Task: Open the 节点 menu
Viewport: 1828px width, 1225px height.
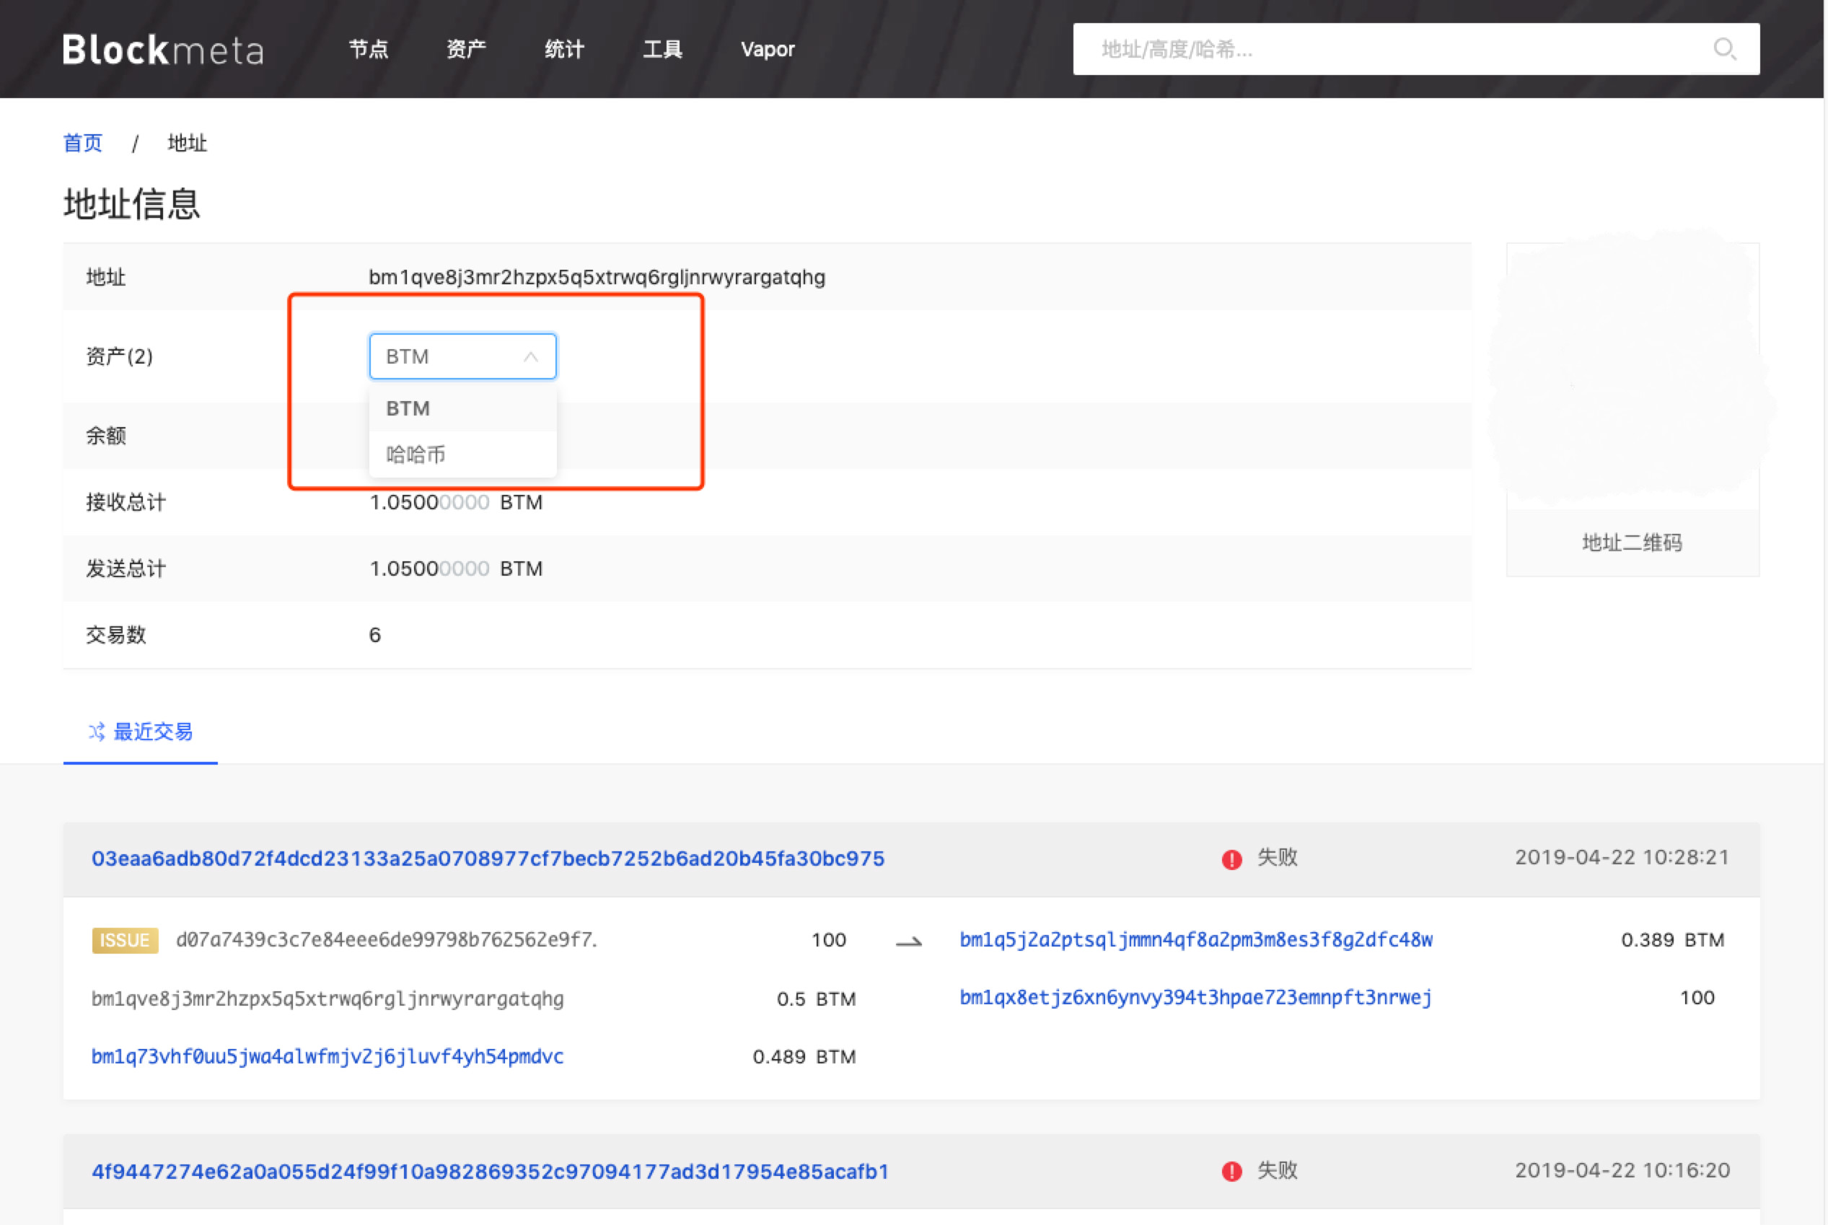Action: 368,49
